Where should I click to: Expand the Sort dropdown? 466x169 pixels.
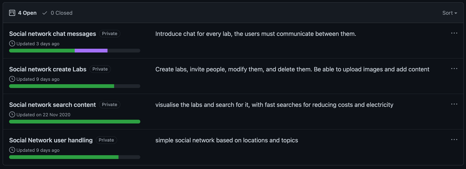coord(450,13)
